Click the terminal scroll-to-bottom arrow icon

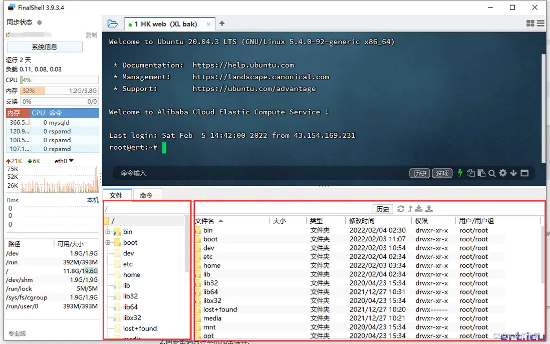click(x=513, y=173)
